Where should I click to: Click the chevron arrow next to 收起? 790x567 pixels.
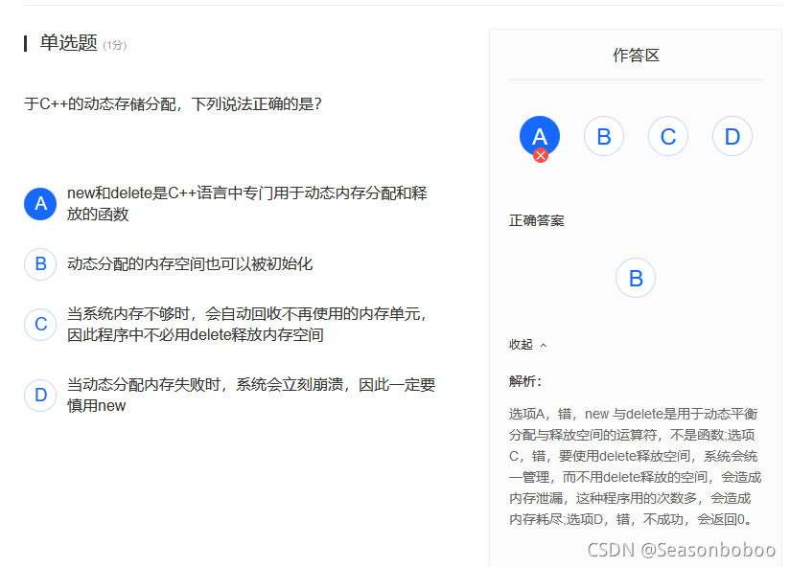click(543, 346)
